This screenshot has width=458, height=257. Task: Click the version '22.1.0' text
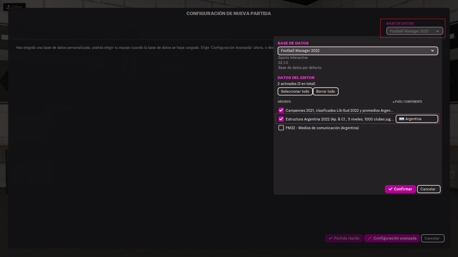[x=283, y=63]
